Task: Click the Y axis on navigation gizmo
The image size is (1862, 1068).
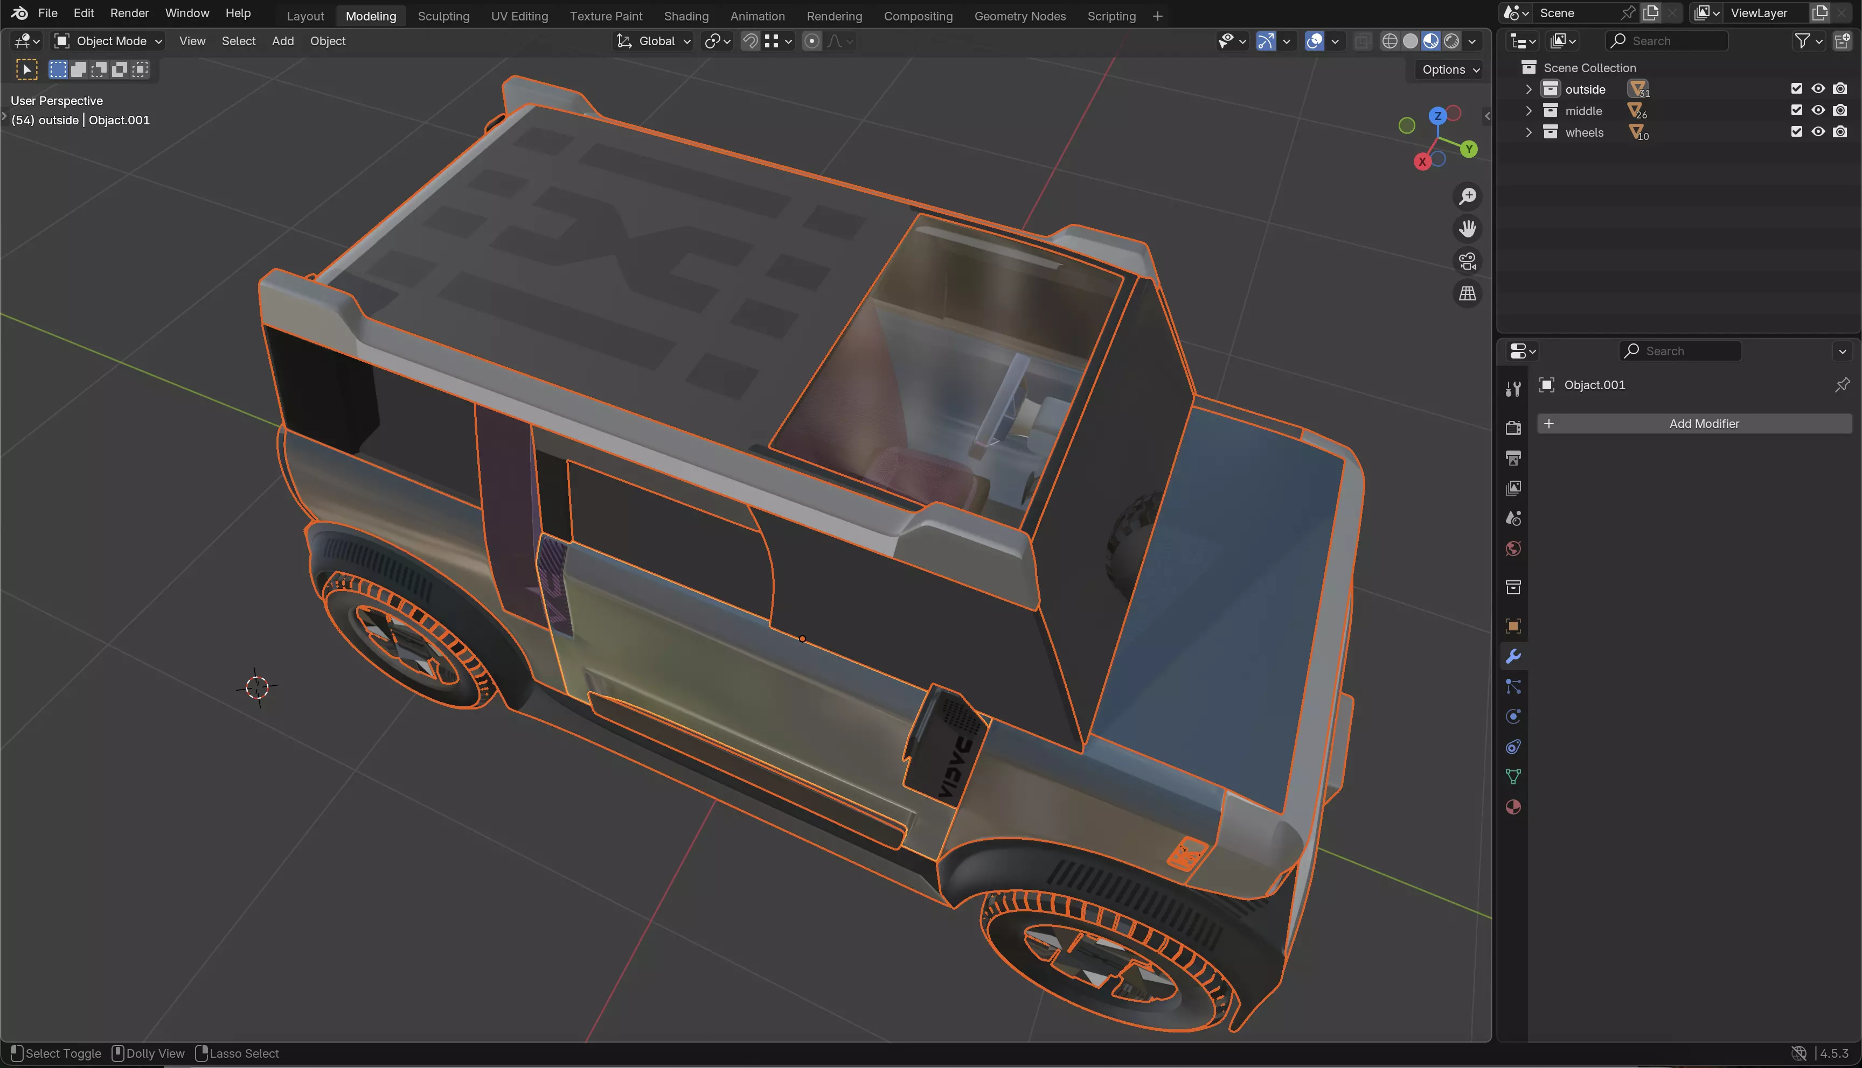Action: coord(1469,149)
